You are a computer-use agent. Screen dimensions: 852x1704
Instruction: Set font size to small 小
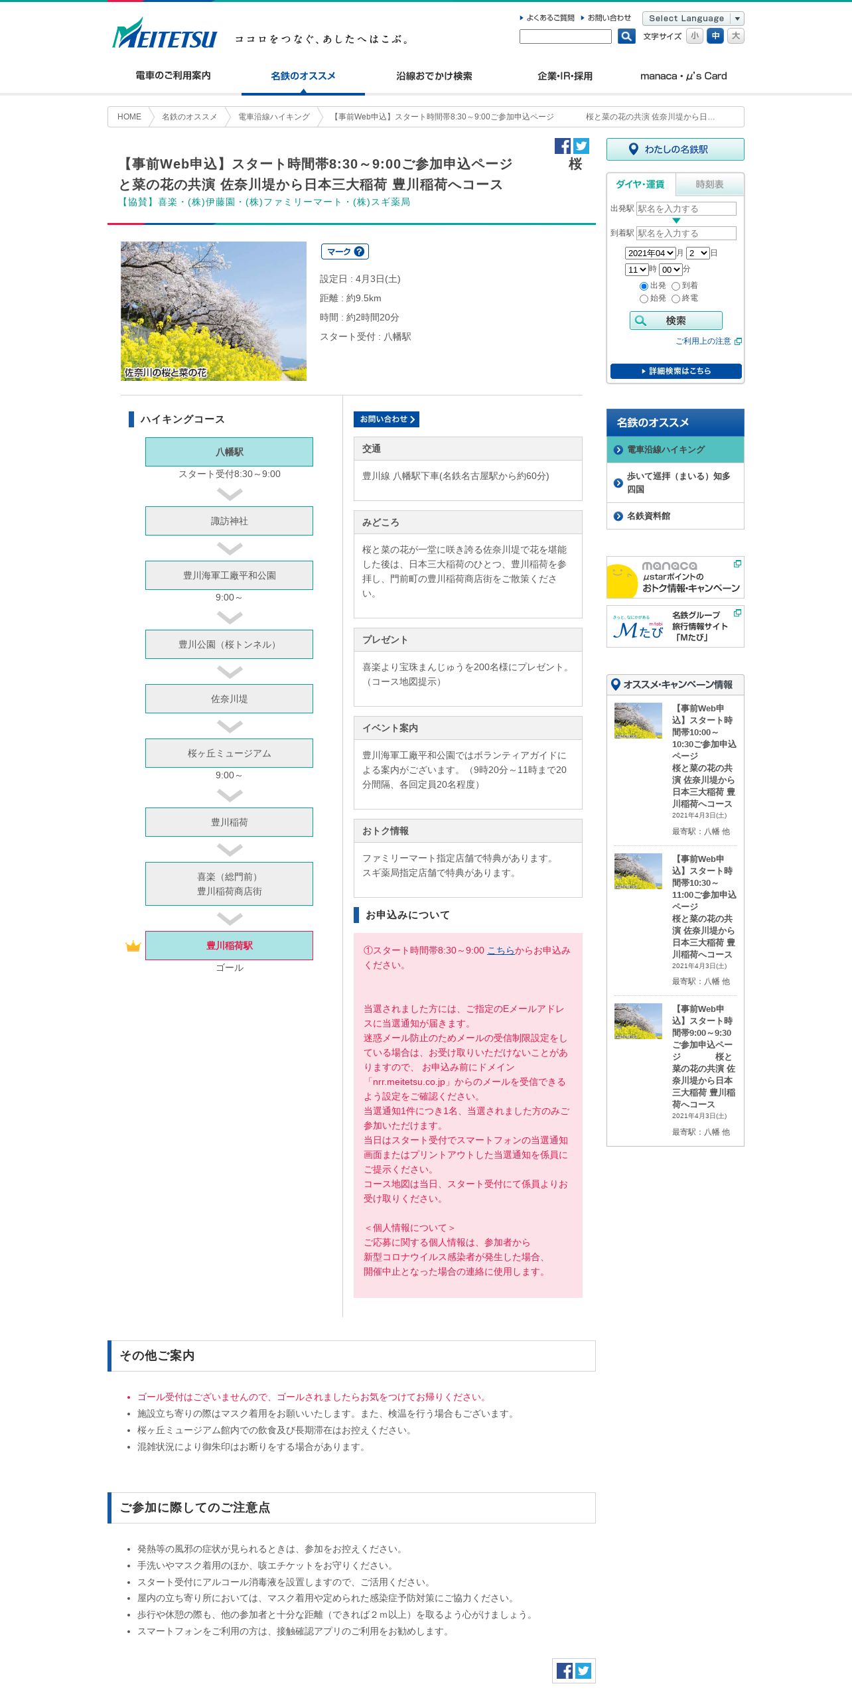point(695,36)
